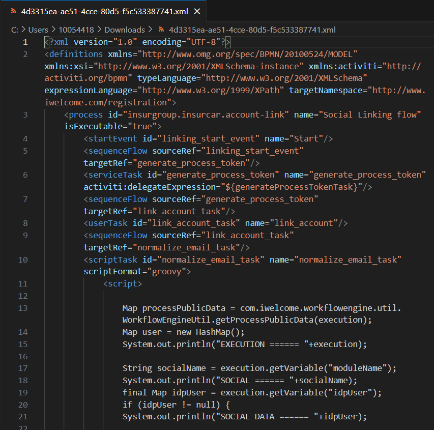Click the version value "1.0"

[125, 42]
